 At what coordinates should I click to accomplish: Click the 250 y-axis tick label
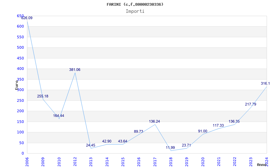(20, 100)
